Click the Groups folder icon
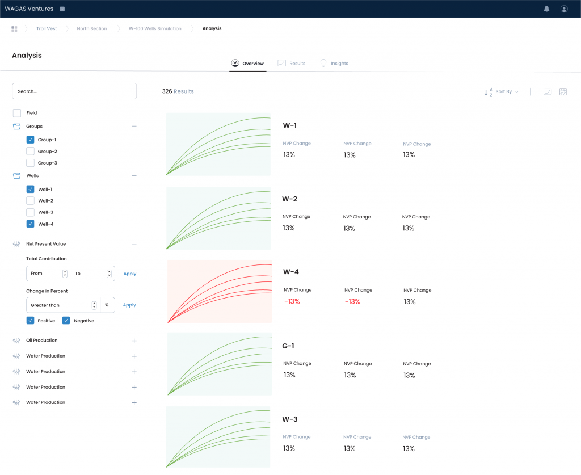The height and width of the screenshot is (475, 581). [16, 127]
